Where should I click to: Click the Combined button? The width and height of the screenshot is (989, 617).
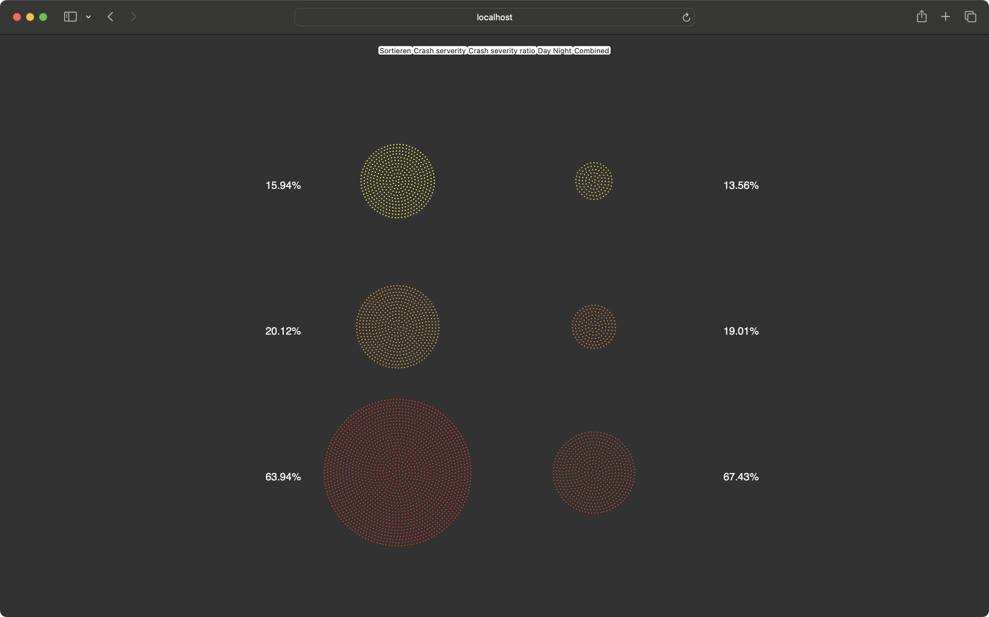591,51
